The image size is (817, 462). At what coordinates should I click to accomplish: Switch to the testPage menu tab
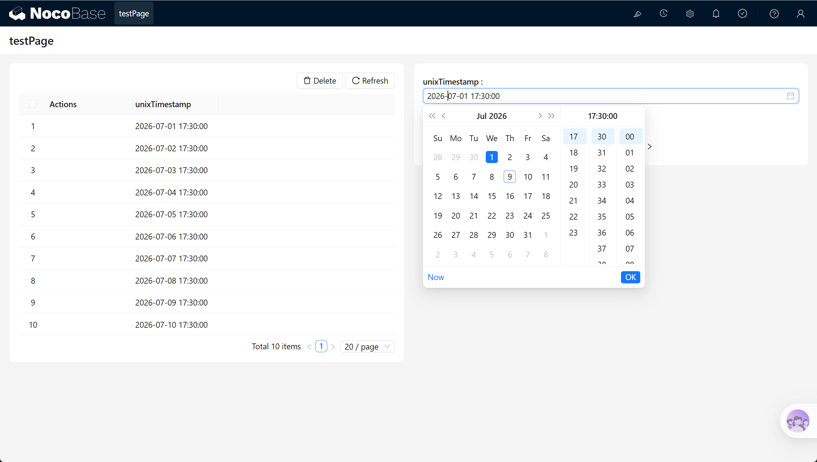click(x=134, y=13)
